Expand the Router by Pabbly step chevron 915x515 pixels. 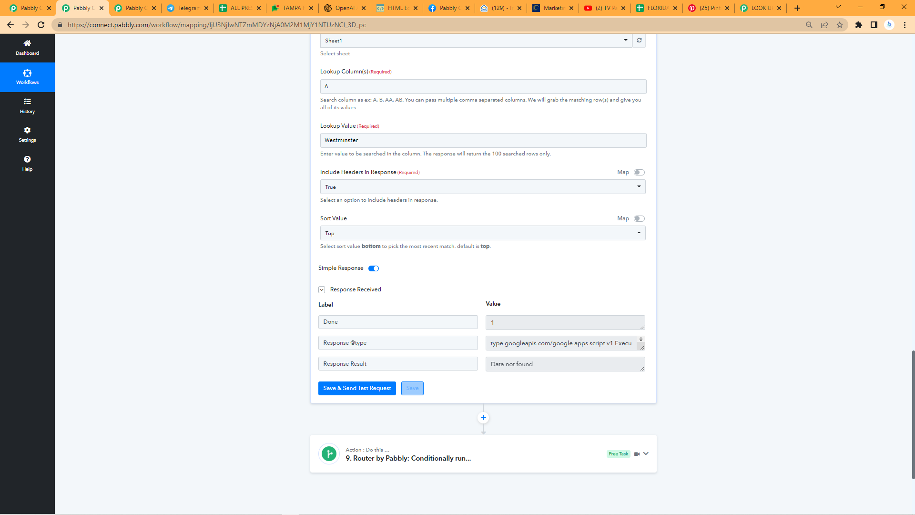click(x=646, y=454)
